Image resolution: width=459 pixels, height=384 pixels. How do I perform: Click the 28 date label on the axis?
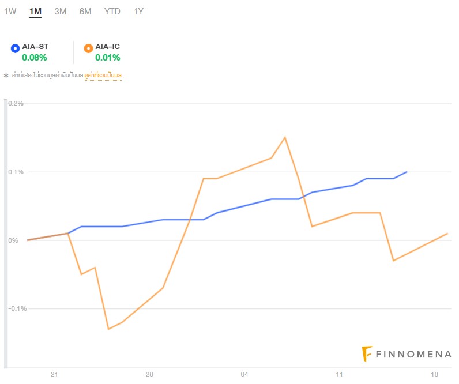(149, 375)
